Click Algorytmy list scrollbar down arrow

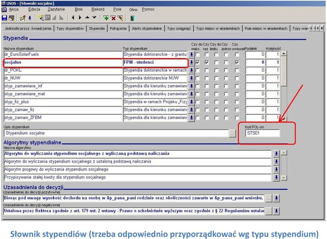point(284,178)
